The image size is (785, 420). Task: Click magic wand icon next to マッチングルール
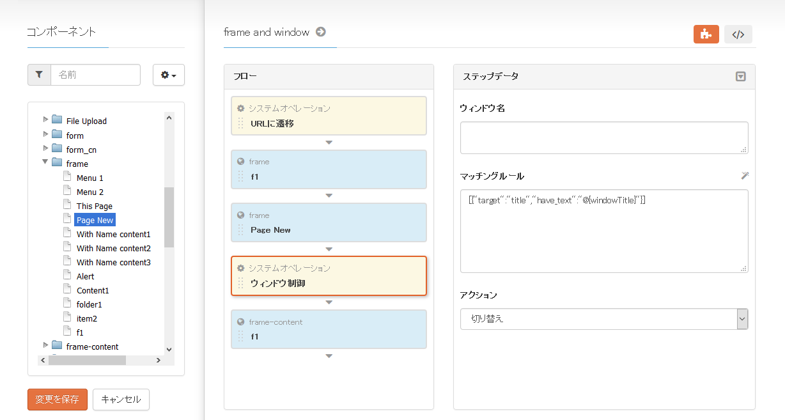[x=744, y=176]
